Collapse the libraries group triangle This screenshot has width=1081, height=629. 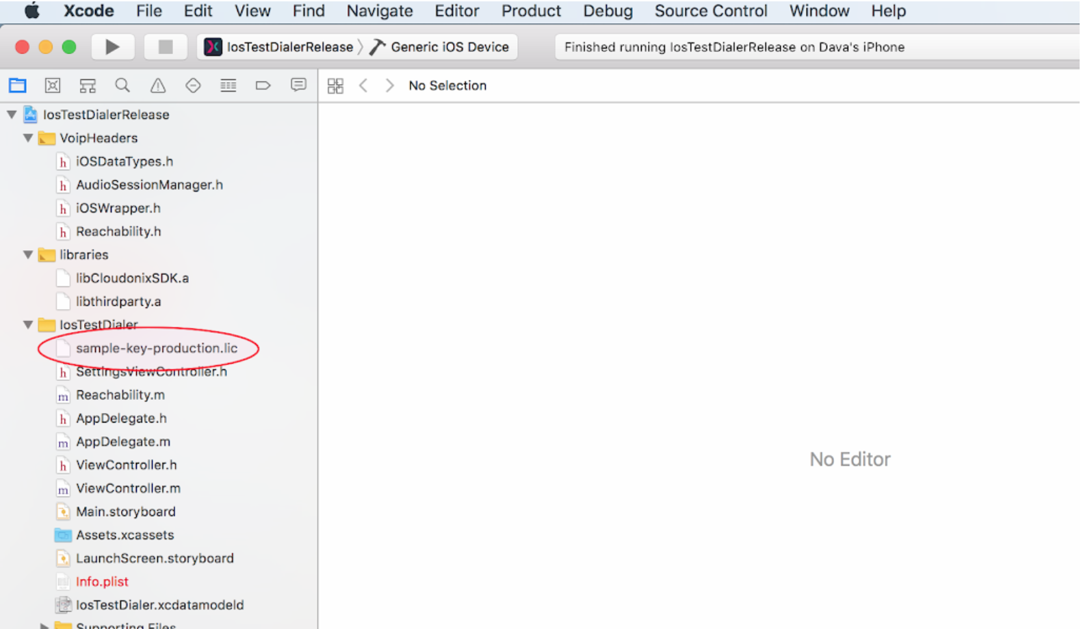click(x=28, y=255)
